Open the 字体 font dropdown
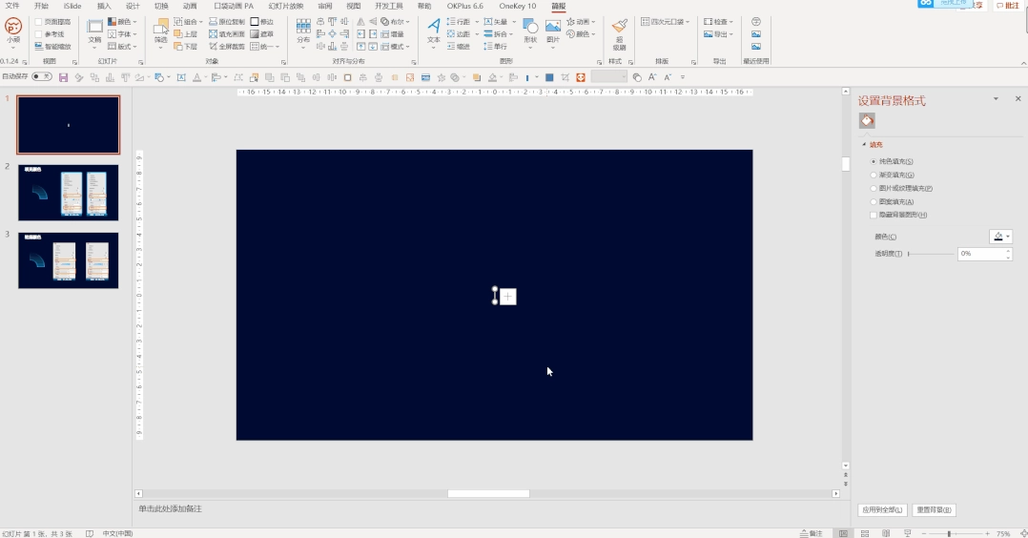Viewport: 1028px width, 538px height. coord(123,34)
